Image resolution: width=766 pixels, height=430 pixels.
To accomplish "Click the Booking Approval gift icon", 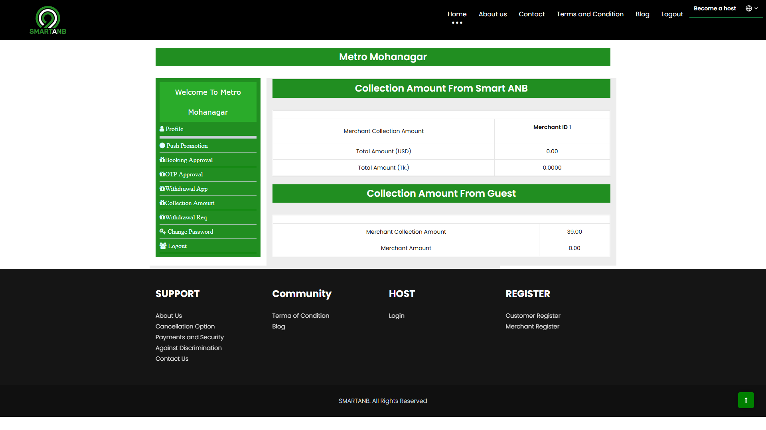I will point(162,160).
